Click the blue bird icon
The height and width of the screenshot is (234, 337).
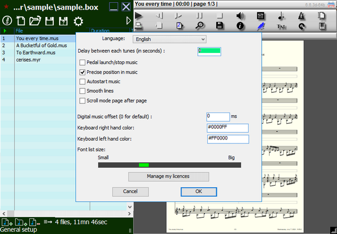261,26
